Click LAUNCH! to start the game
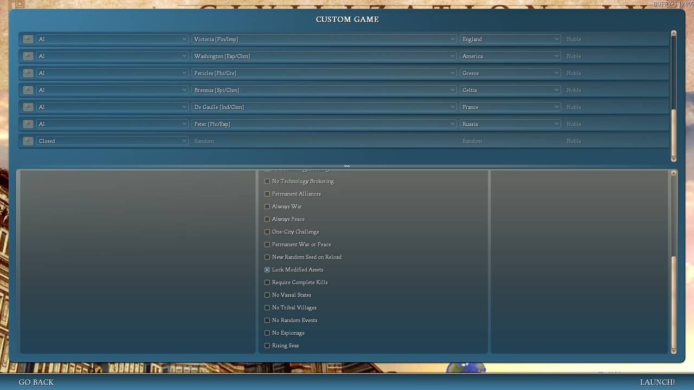The height and width of the screenshot is (390, 694). click(657, 382)
